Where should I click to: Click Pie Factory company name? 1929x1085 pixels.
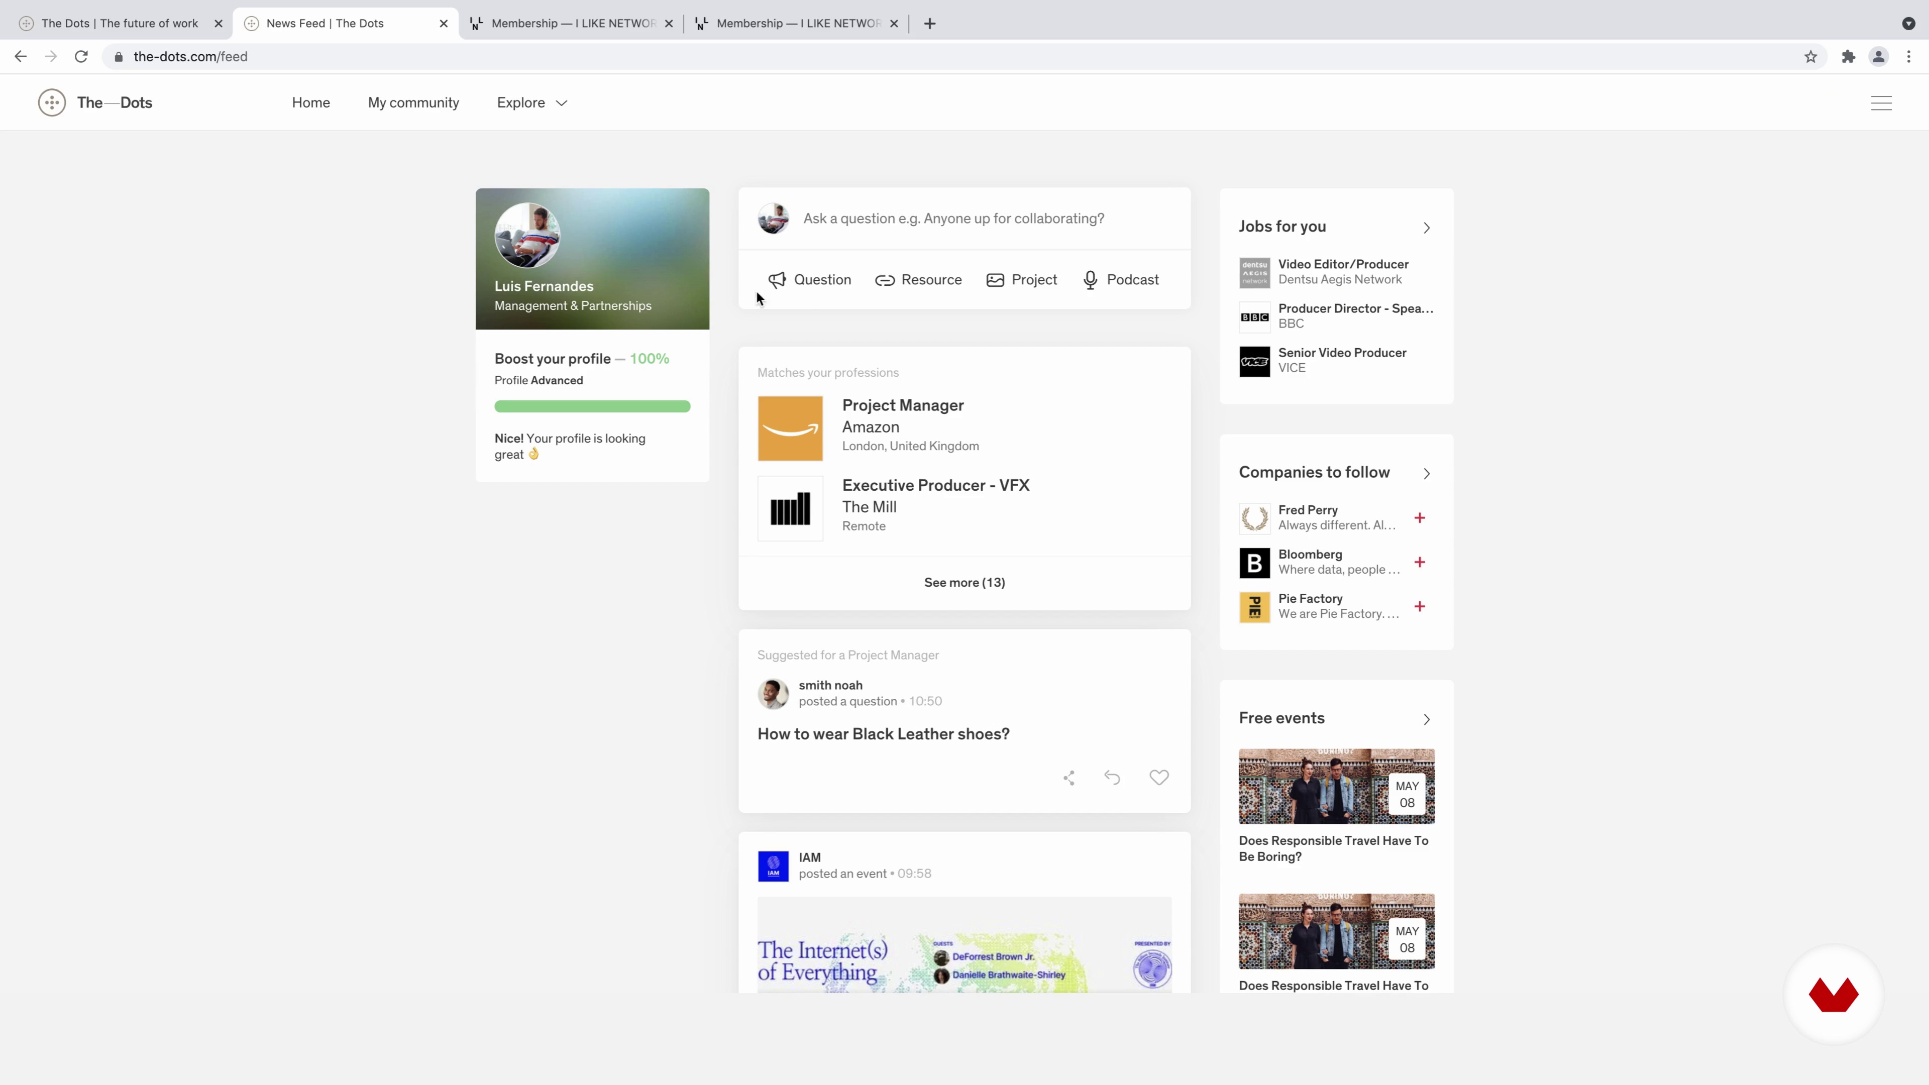pyautogui.click(x=1310, y=598)
